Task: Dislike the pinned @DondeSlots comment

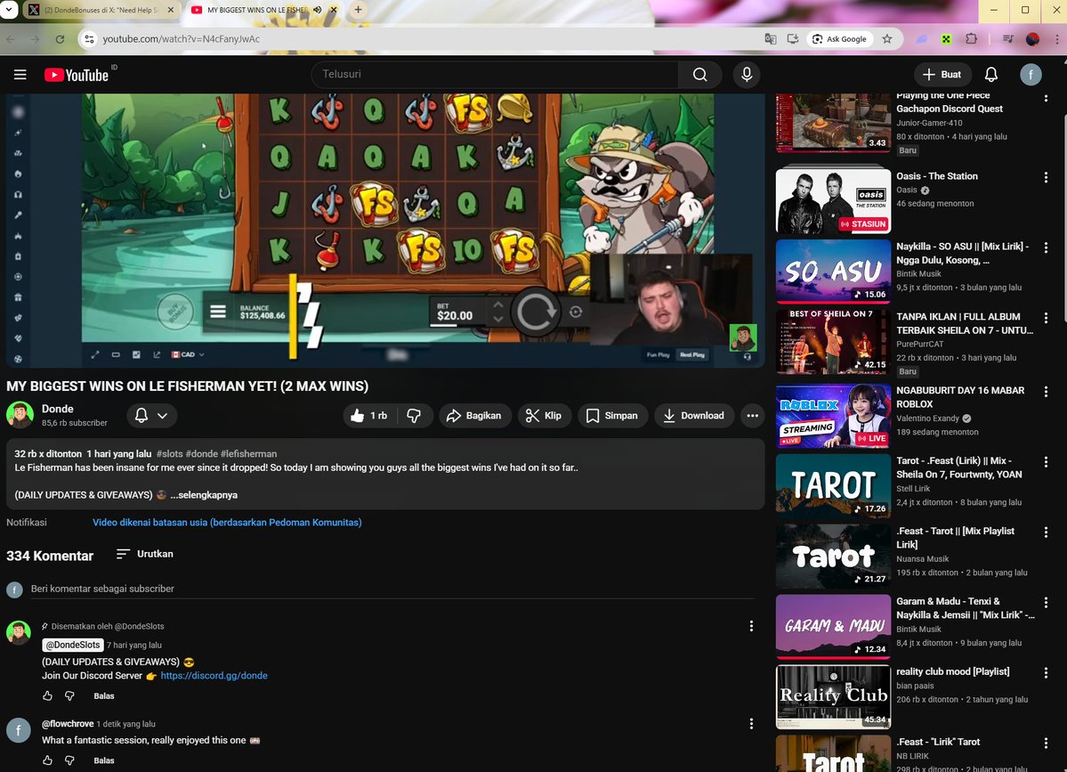Action: pos(69,695)
